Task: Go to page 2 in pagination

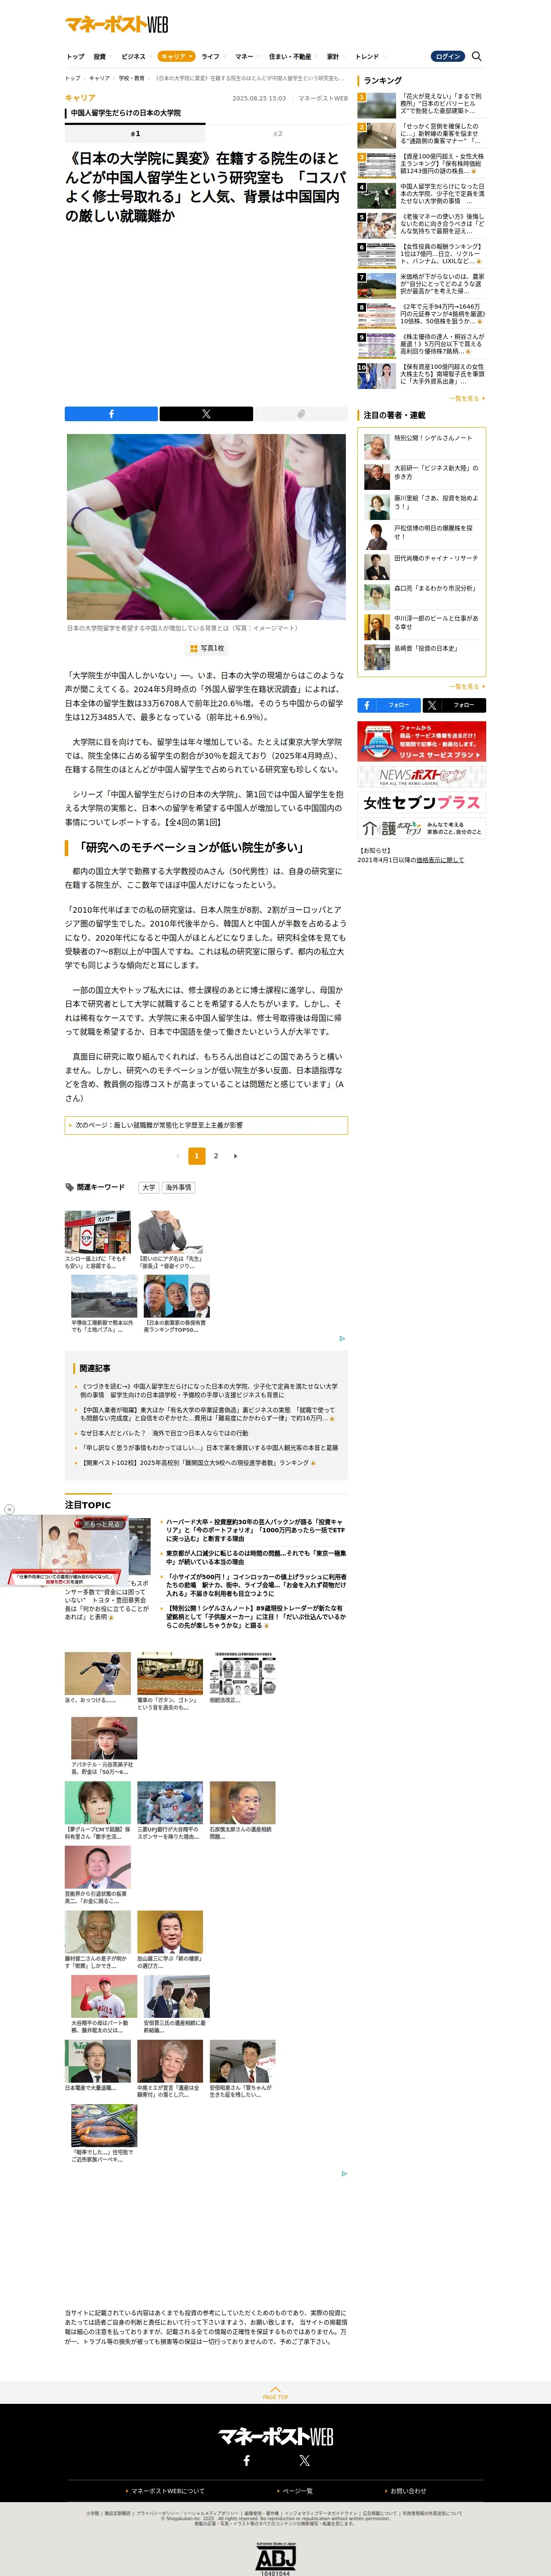Action: pyautogui.click(x=216, y=1156)
